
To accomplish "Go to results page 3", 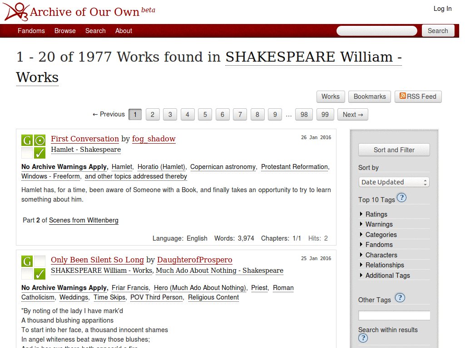I will tap(170, 115).
